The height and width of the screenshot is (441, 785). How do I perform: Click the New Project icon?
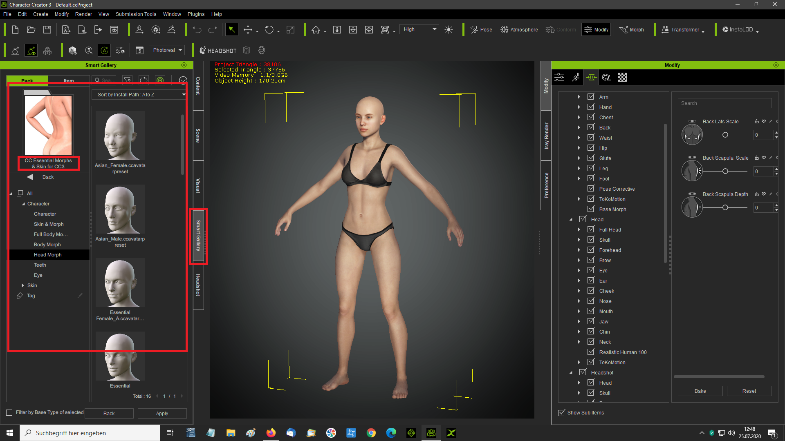[15, 29]
